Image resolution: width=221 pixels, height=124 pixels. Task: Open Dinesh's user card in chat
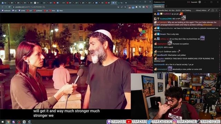(163, 34)
